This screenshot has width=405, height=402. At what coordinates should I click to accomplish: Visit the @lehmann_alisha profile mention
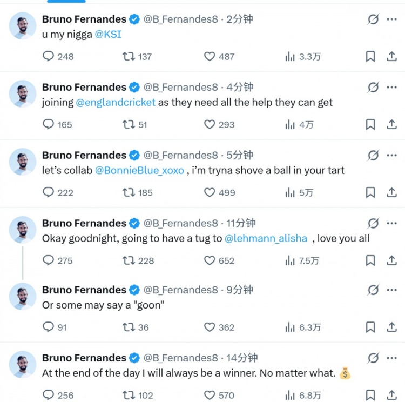tap(266, 238)
